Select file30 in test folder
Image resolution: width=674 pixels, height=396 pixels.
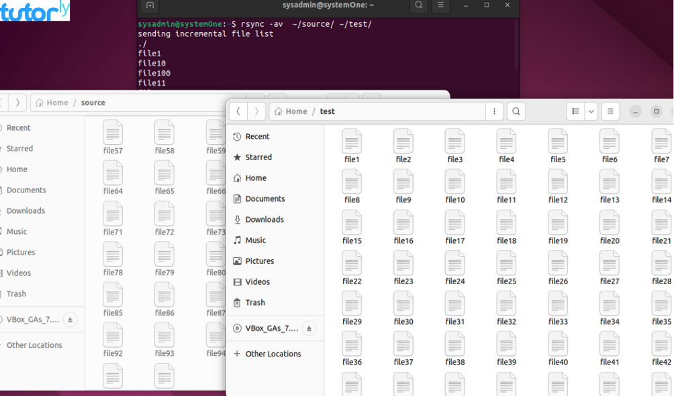[403, 308]
